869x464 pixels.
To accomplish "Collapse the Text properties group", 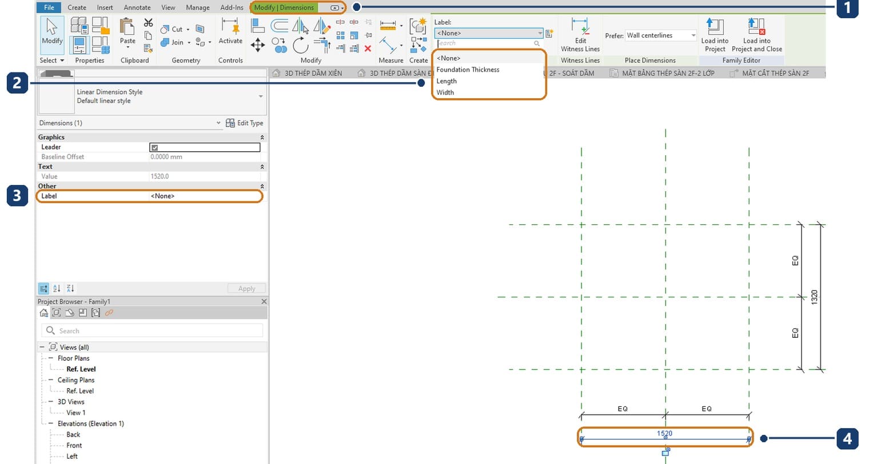I will [262, 167].
